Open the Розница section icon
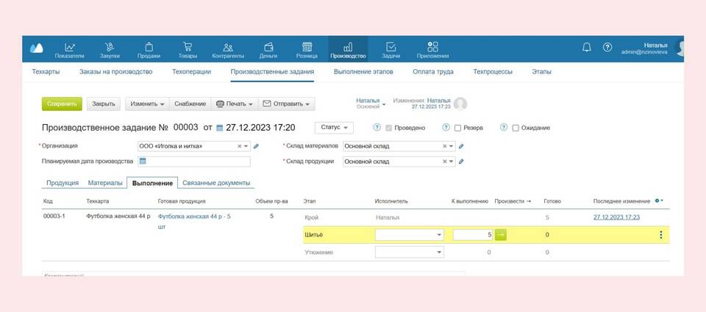This screenshot has height=312, width=706. click(x=307, y=47)
